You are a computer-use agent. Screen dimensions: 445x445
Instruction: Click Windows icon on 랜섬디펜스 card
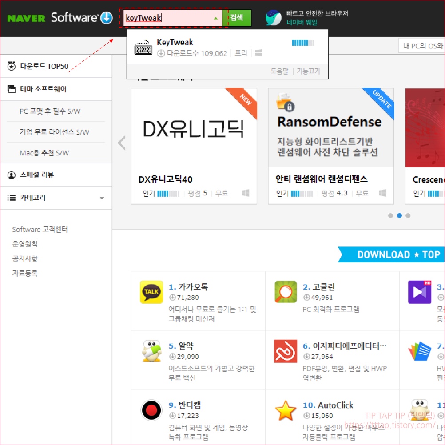pyautogui.click(x=382, y=193)
